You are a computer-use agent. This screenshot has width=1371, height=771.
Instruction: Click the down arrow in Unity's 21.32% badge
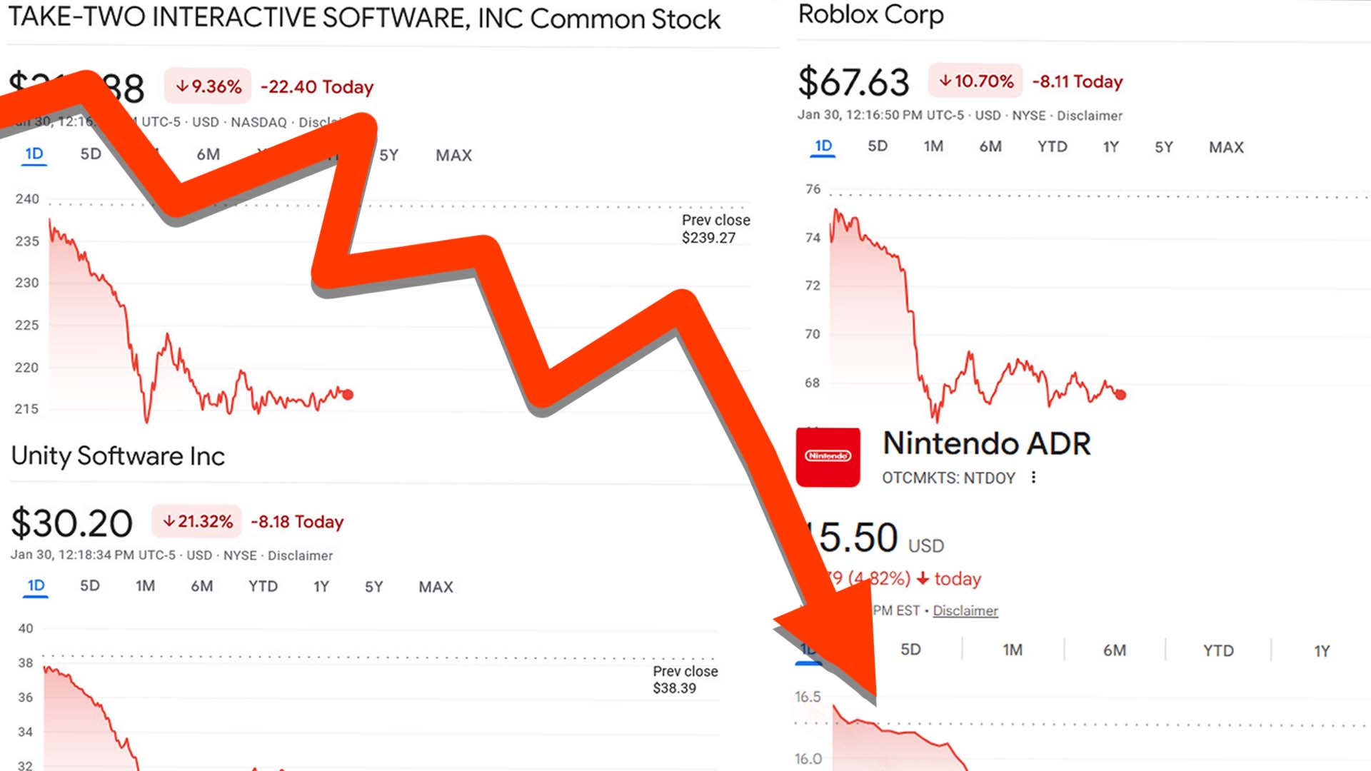169,521
